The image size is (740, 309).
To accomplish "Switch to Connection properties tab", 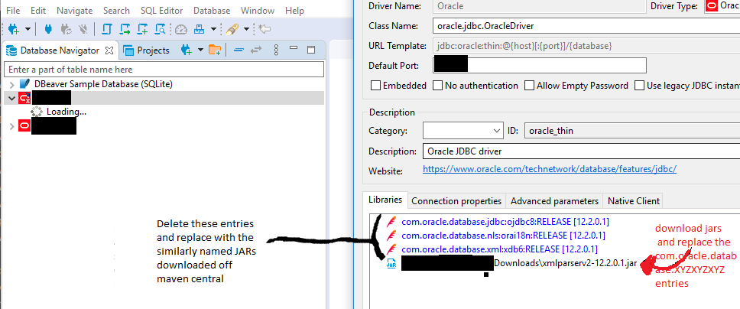I will coord(456,201).
